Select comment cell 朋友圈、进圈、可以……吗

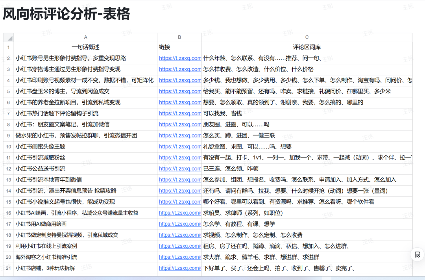click(x=307, y=124)
